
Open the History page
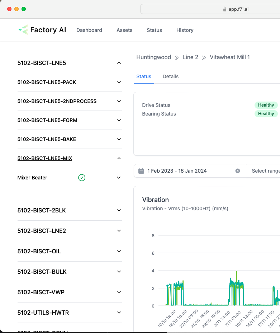point(185,30)
